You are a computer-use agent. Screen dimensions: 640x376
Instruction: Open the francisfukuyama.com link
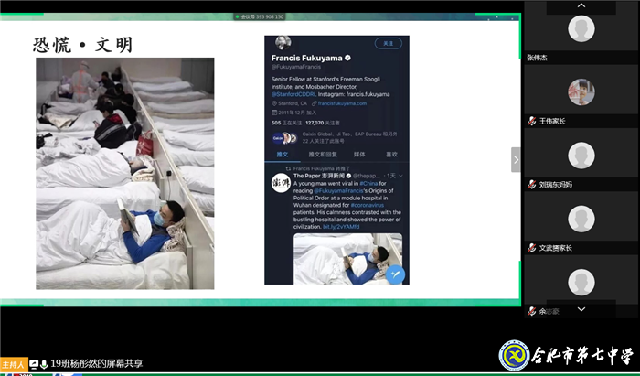(x=341, y=103)
